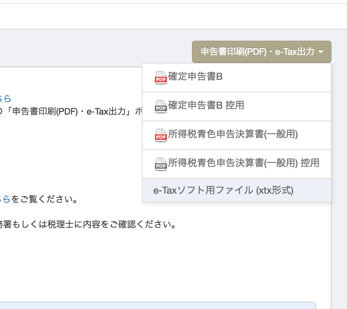Click red PDF icon beside 確定申告書B
Image resolution: width=347 pixels, height=309 pixels.
point(161,78)
